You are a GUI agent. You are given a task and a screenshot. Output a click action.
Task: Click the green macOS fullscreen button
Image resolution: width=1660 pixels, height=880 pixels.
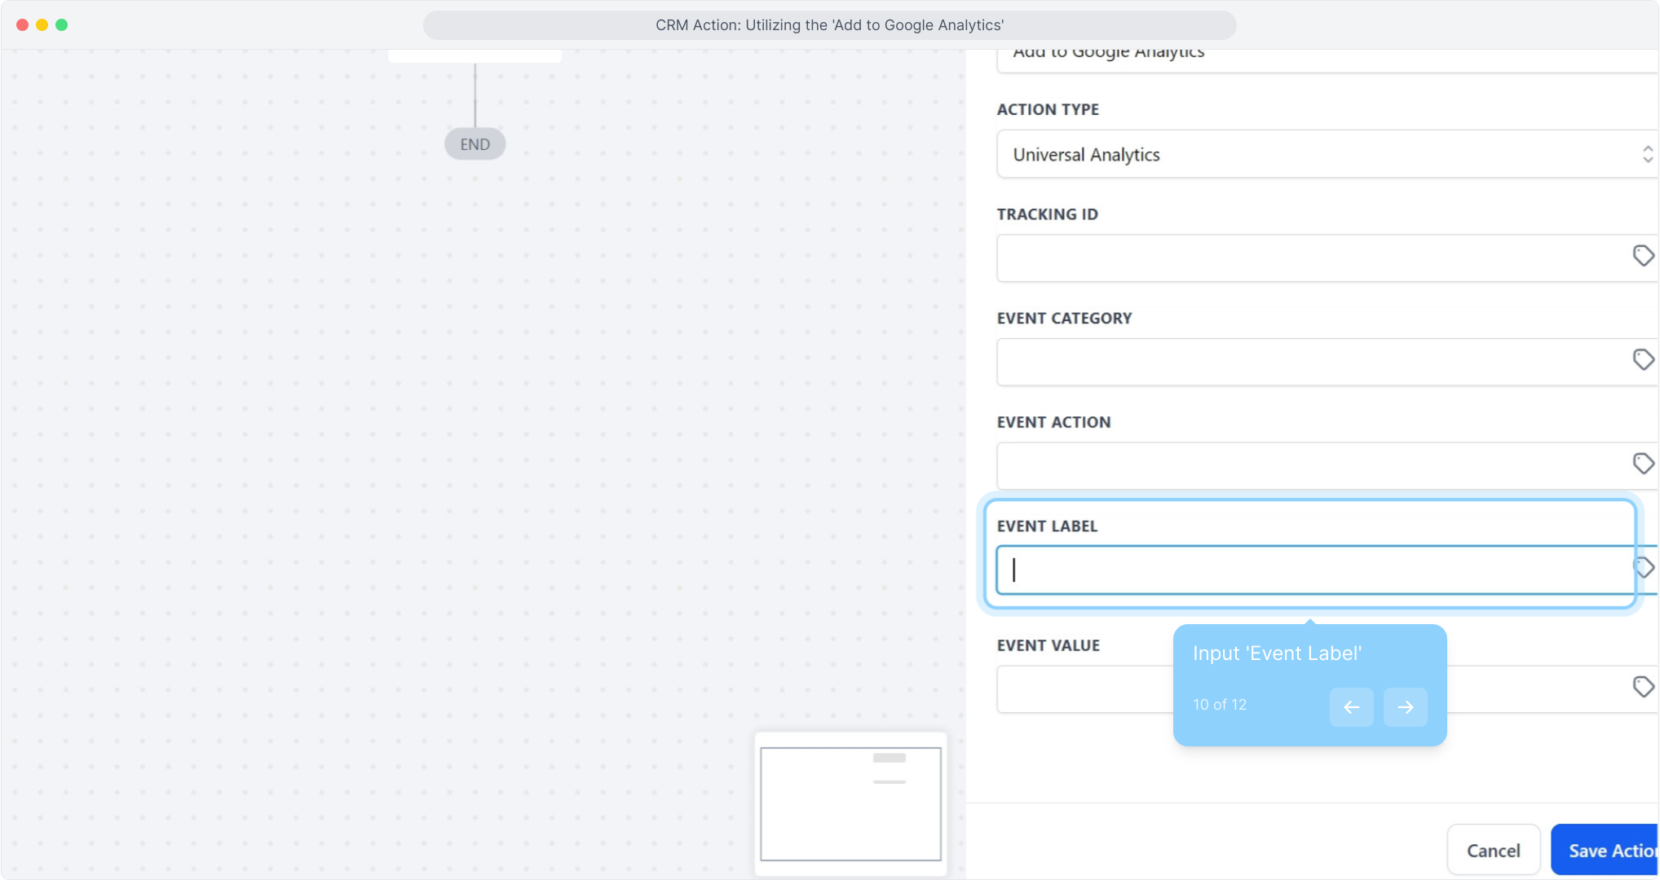[61, 24]
